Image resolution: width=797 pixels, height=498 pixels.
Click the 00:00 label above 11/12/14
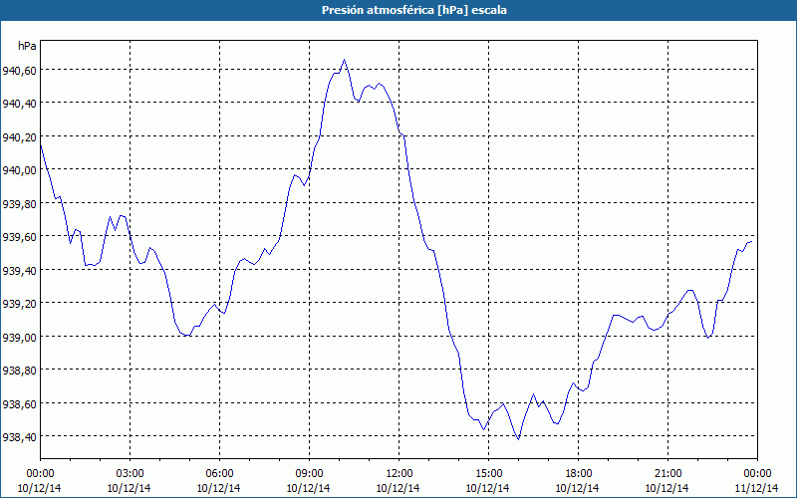coord(757,474)
